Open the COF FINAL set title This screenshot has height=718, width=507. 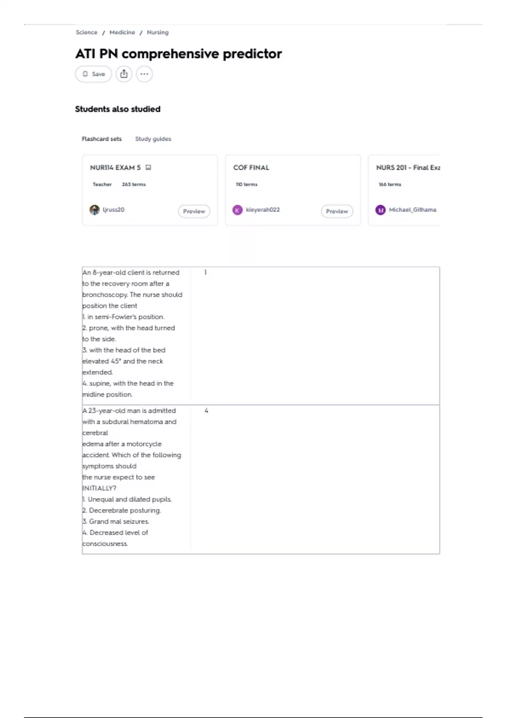pyautogui.click(x=251, y=168)
